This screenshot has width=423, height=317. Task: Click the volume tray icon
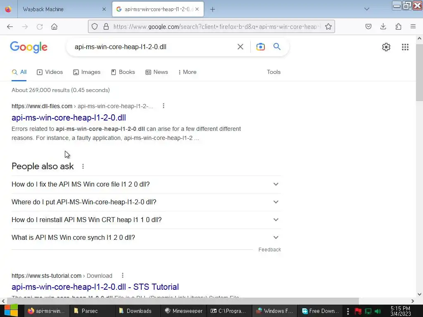point(378,311)
